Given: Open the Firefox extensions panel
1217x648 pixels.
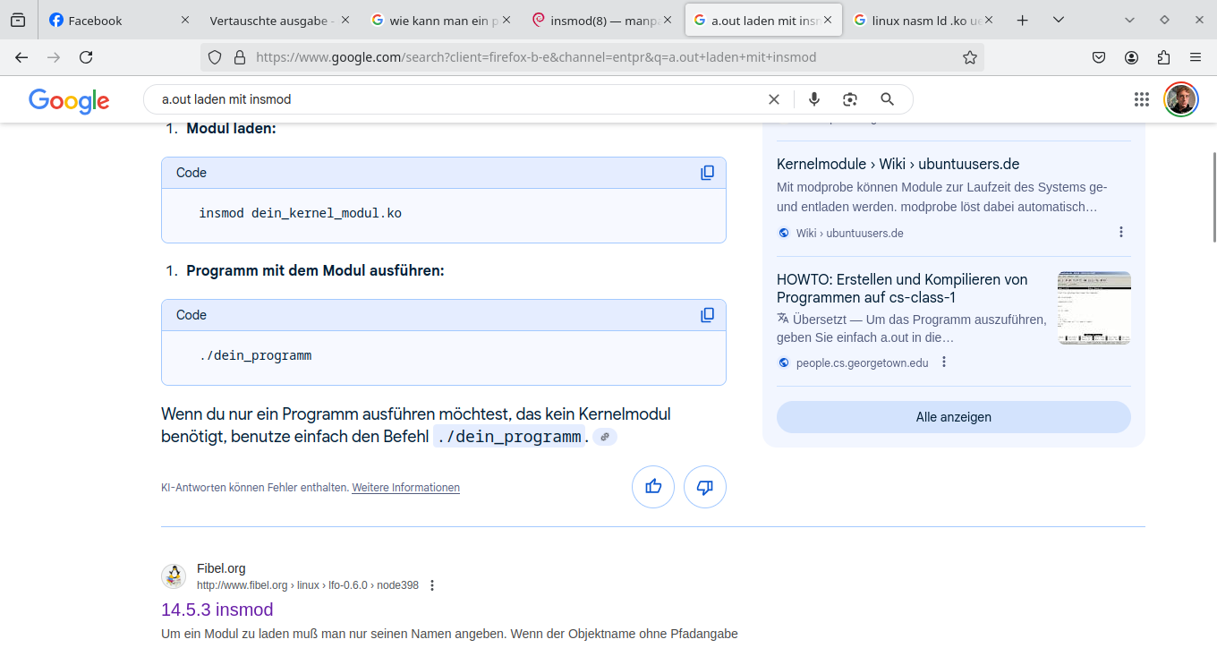Looking at the screenshot, I should pyautogui.click(x=1163, y=56).
